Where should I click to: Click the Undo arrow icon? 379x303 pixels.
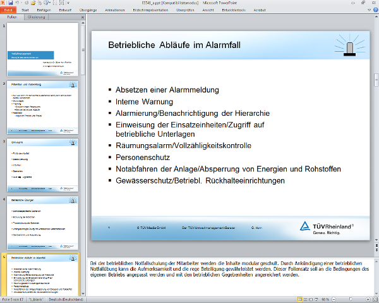(x=18, y=3)
